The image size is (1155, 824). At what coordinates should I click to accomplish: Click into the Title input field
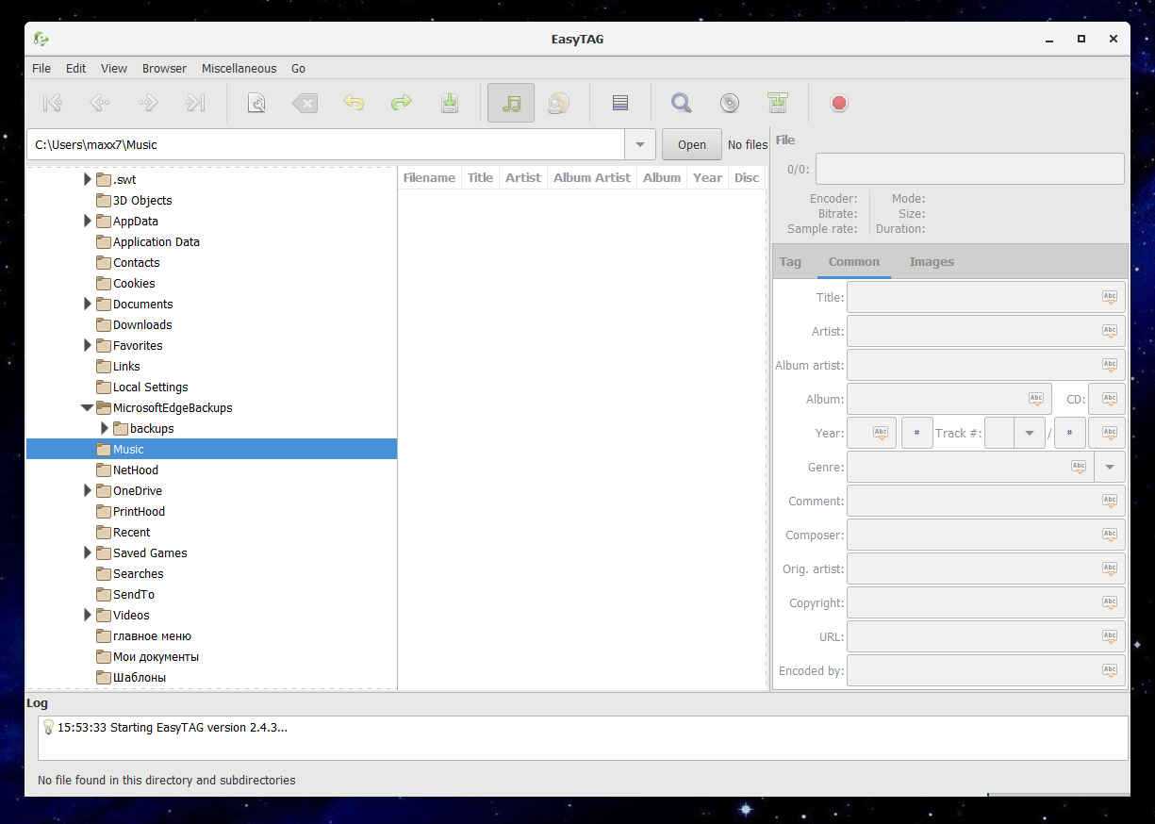(x=971, y=297)
